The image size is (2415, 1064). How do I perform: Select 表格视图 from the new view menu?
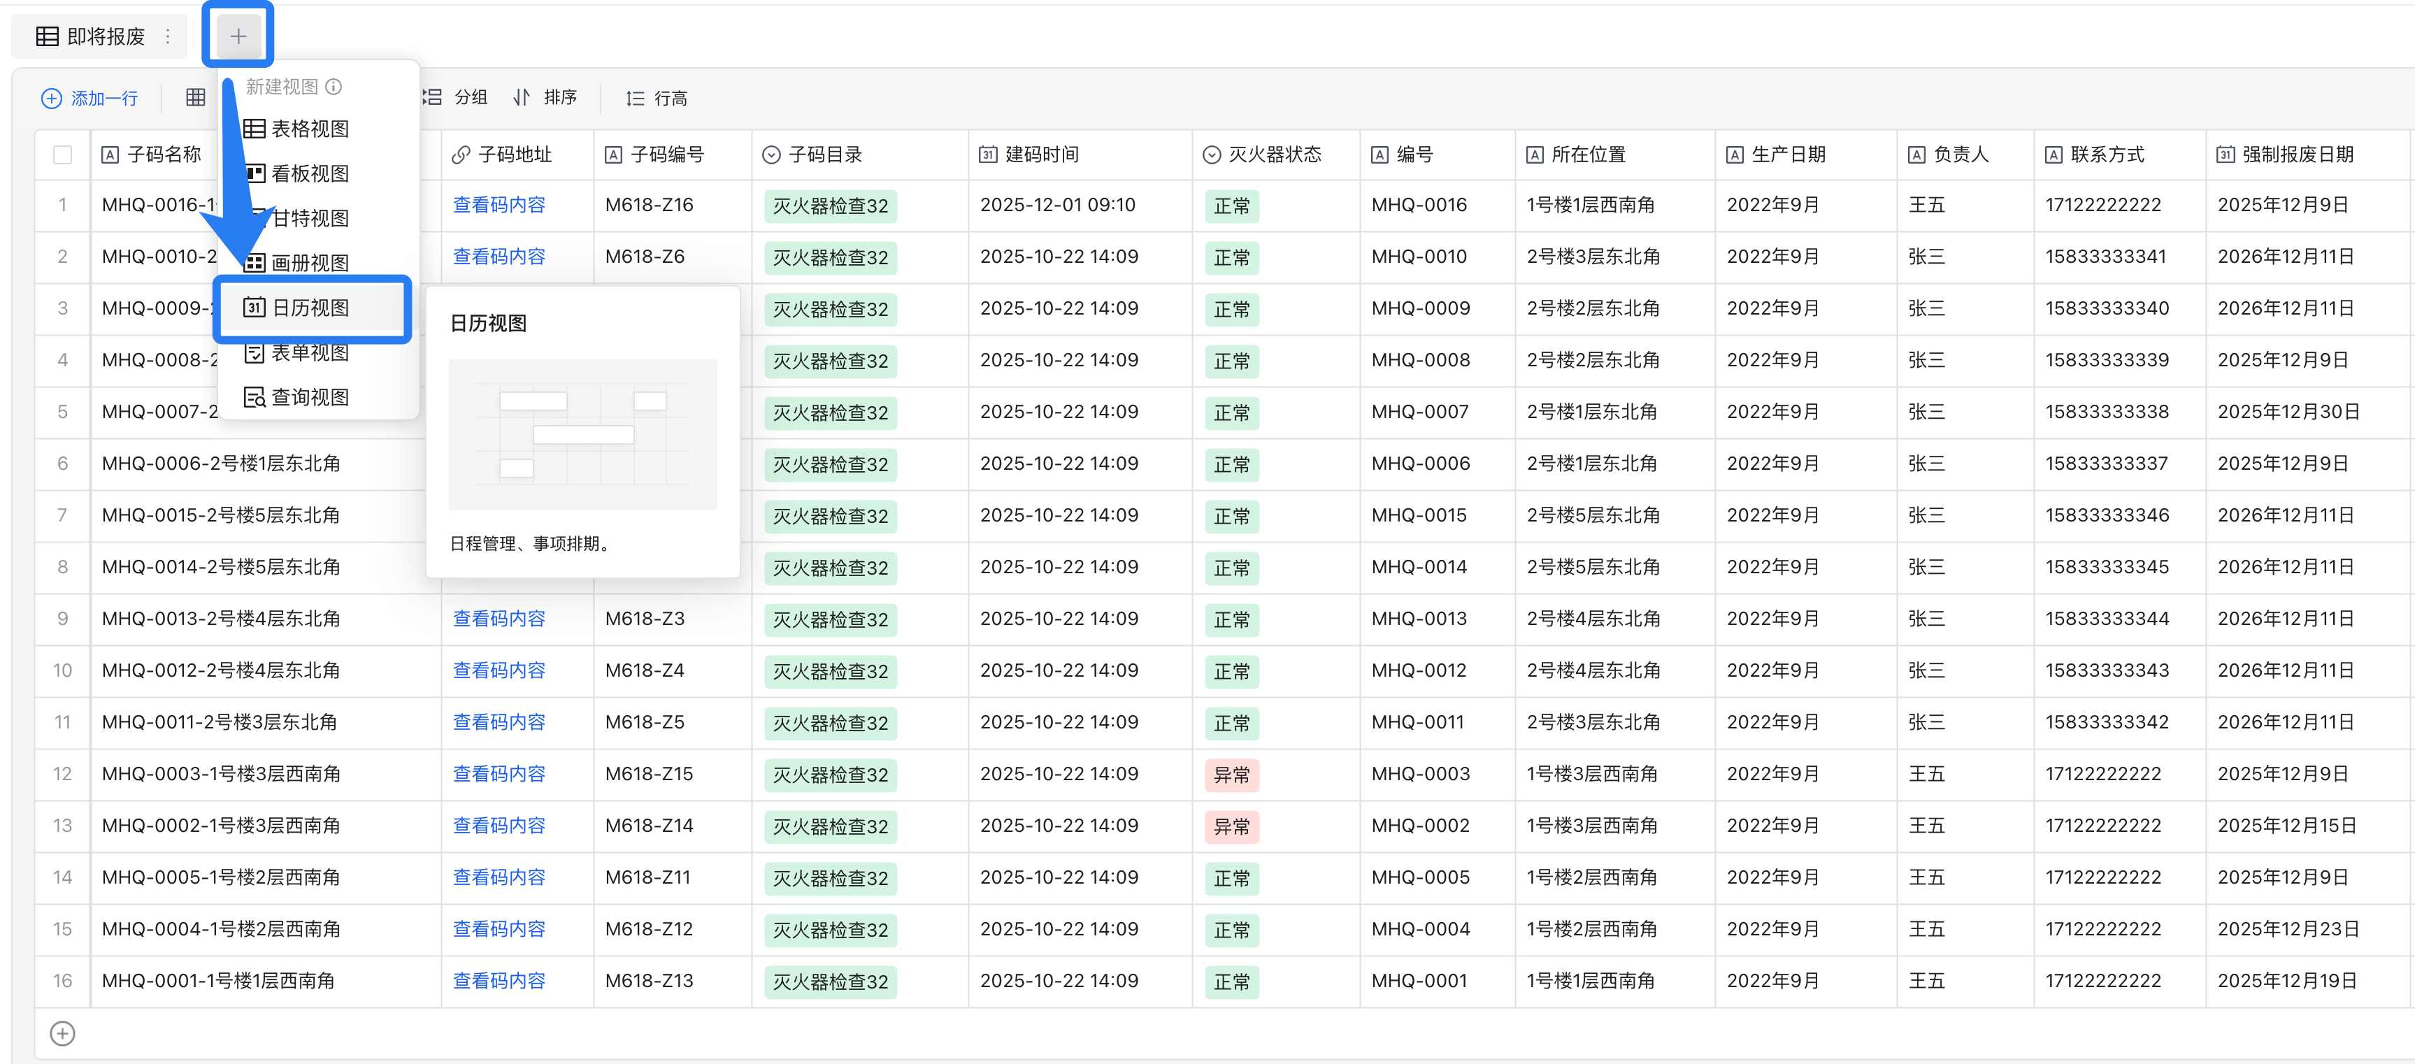tap(310, 129)
